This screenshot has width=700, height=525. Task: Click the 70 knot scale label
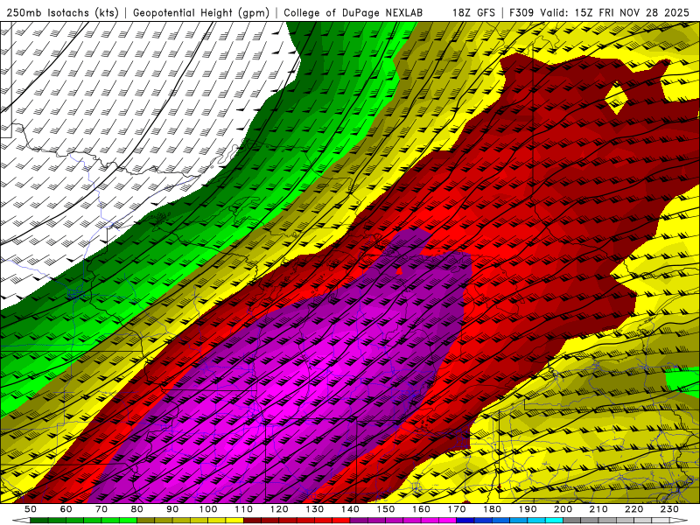pos(101,509)
